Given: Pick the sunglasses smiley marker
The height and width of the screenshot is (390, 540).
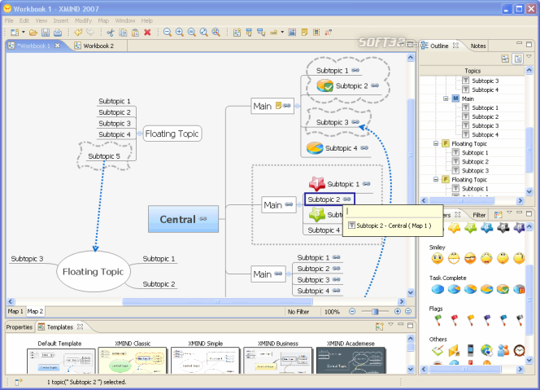Looking at the screenshot, I should [470, 258].
